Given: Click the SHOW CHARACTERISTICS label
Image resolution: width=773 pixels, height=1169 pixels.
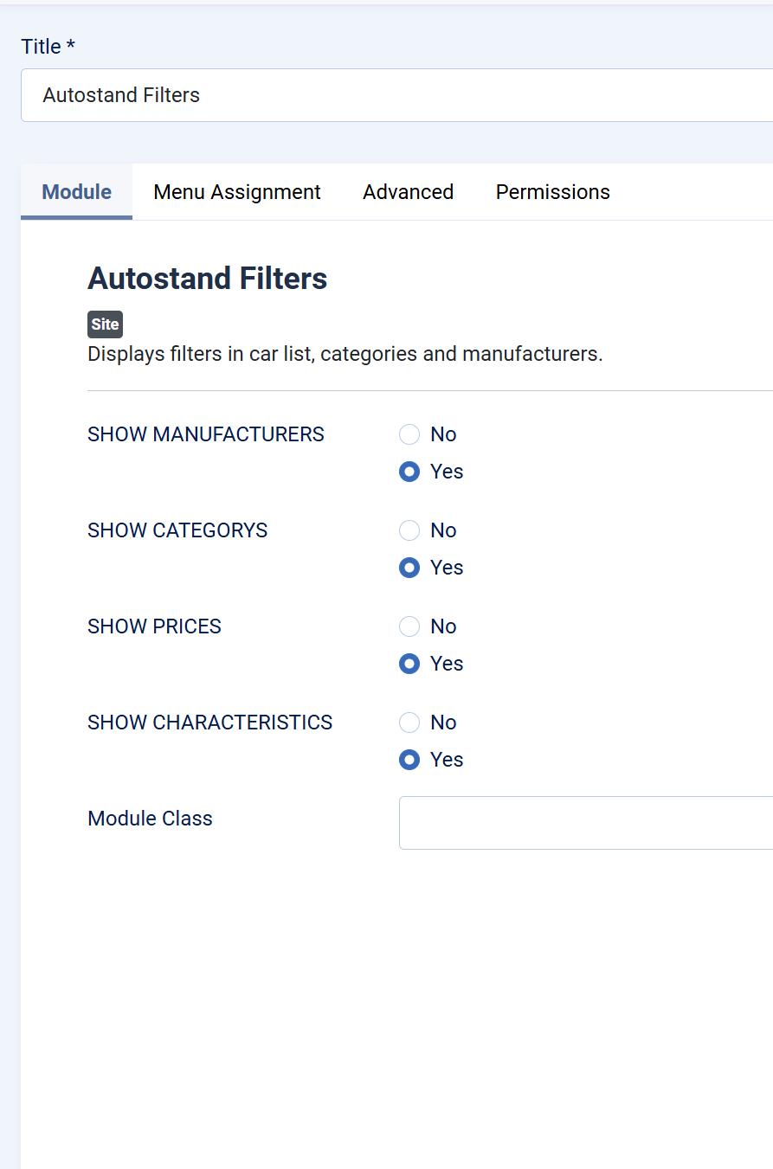Looking at the screenshot, I should [x=210, y=723].
